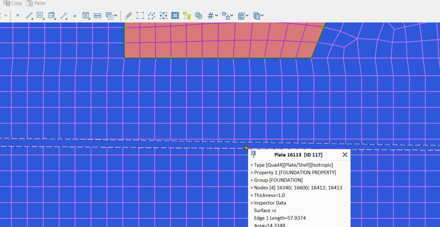This screenshot has height=227, width=440.
Task: Open the overlapping squares dropdown
Action: point(111,16)
